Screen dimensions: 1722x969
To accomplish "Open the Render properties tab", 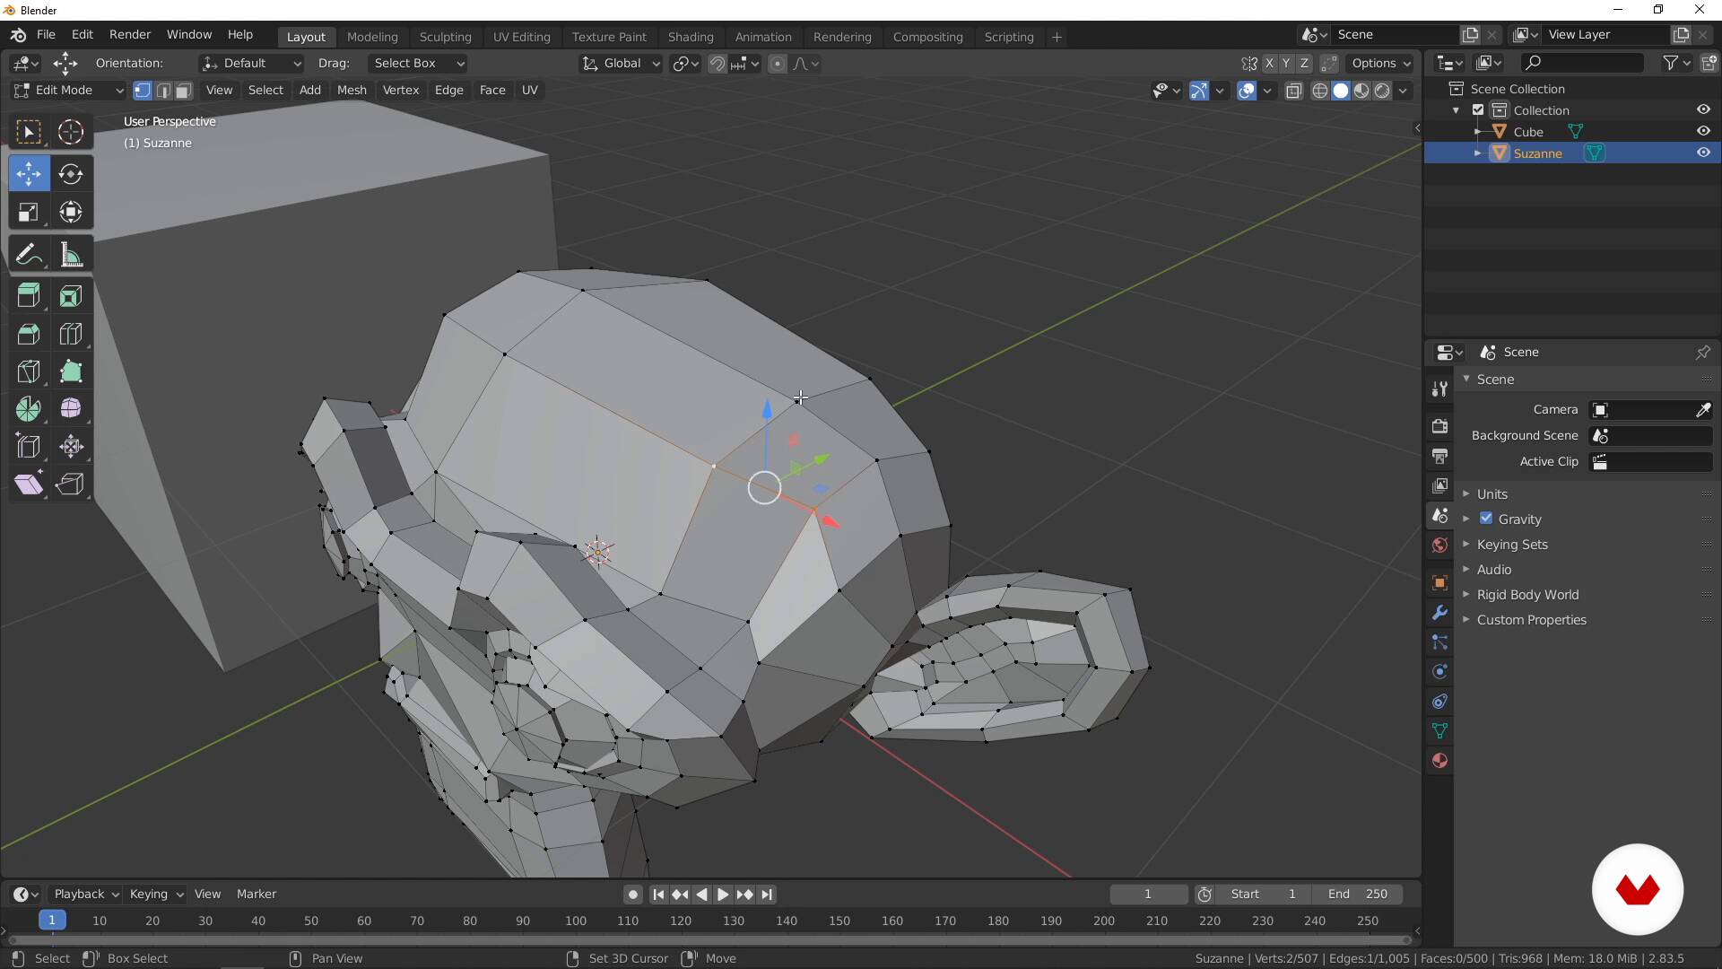I will click(1439, 426).
